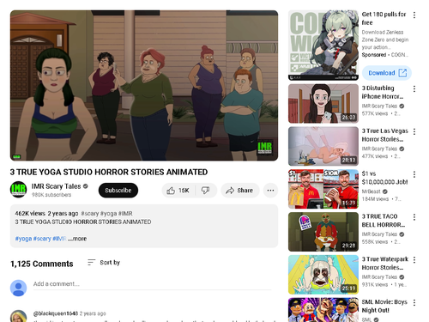Click the IMR watermark logo in the video

(x=265, y=148)
